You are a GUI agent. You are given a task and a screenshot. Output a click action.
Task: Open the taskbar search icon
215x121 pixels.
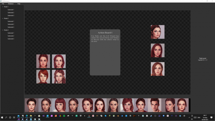pos(6,118)
